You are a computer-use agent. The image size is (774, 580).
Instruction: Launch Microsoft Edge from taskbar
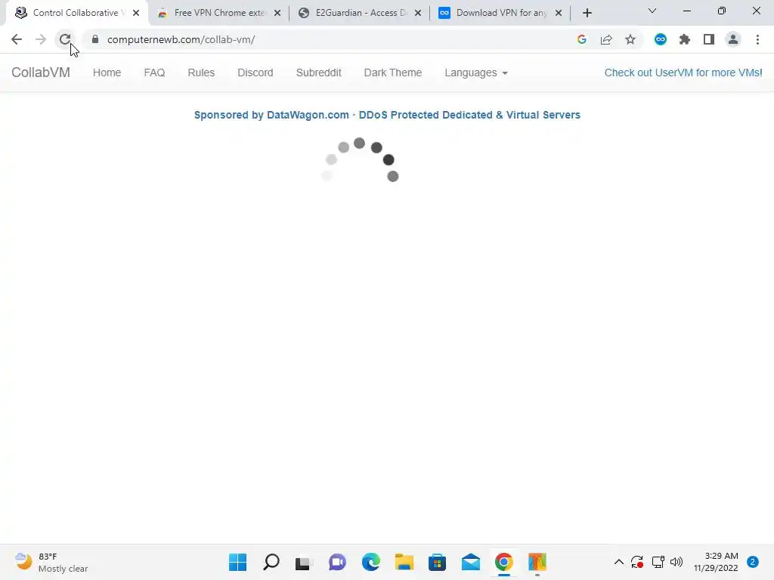coord(370,562)
